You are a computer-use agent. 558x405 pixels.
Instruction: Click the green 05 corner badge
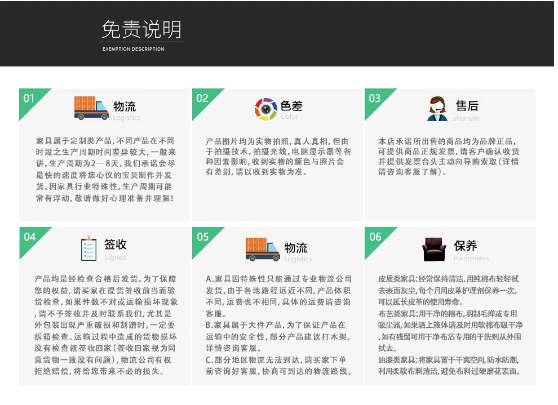point(204,238)
